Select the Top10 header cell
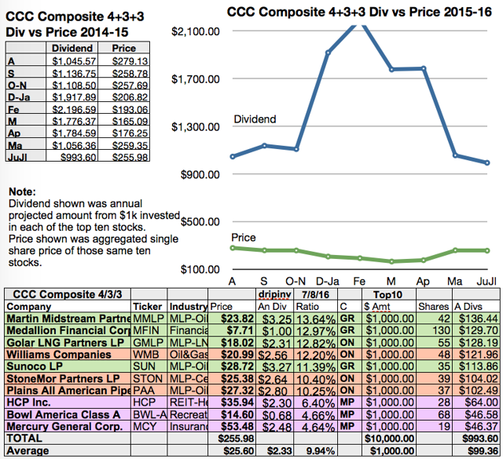Viewport: 503px width, 459px height. click(389, 294)
